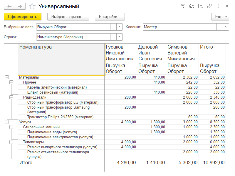Screen dimensions: 235x176
Task: Clear the Колонки field
Action: 226,27
